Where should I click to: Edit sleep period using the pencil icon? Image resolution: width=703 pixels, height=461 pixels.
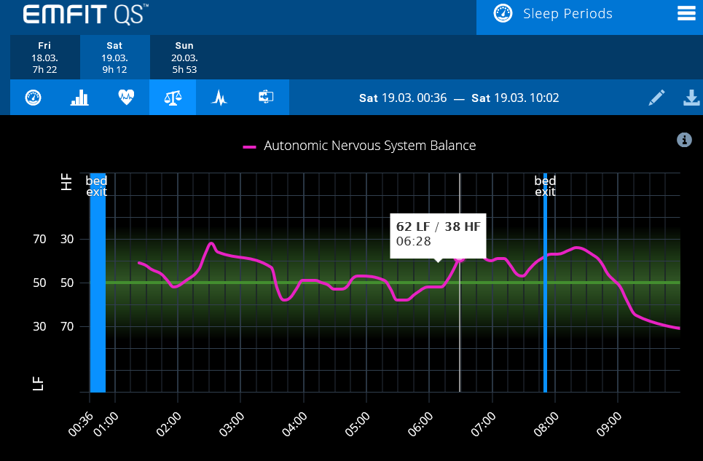pos(656,97)
